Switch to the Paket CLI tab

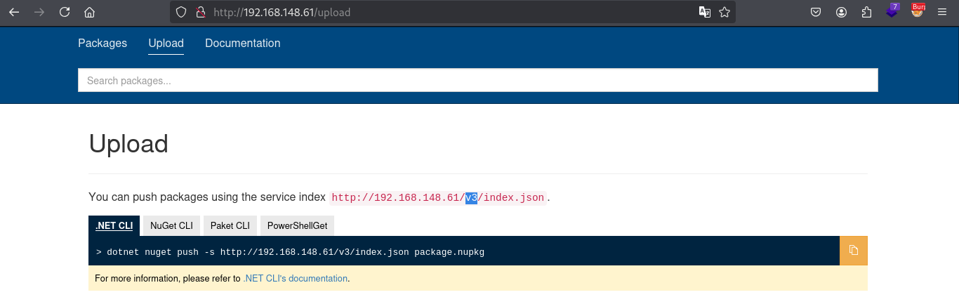[x=230, y=225]
